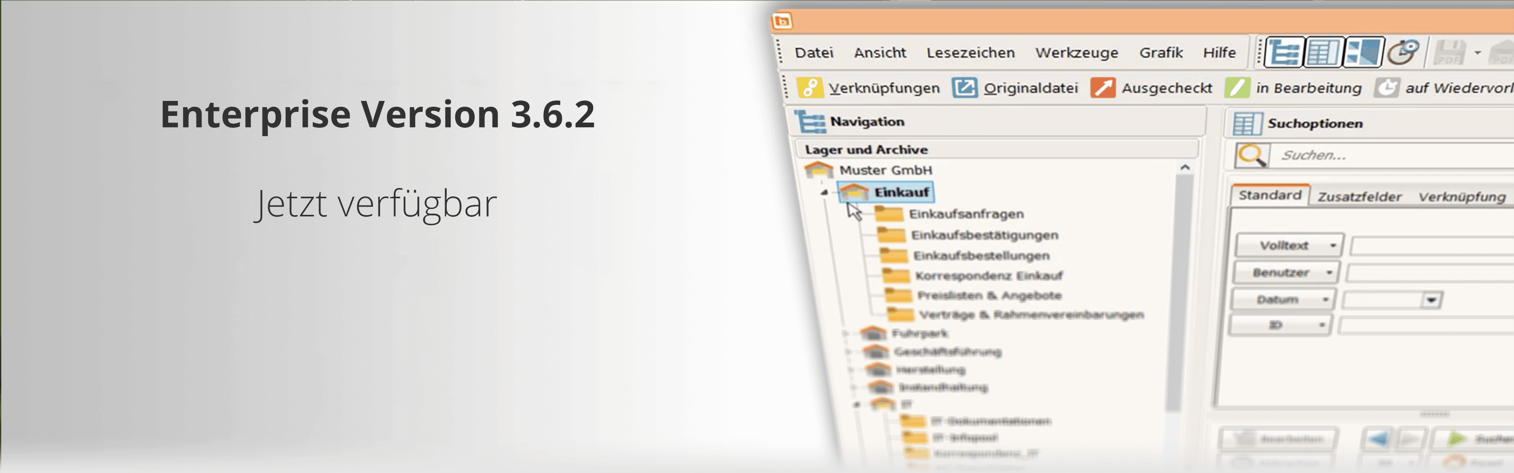Select the Instandhaltung archive node
The height and width of the screenshot is (473, 1514).
click(x=943, y=388)
